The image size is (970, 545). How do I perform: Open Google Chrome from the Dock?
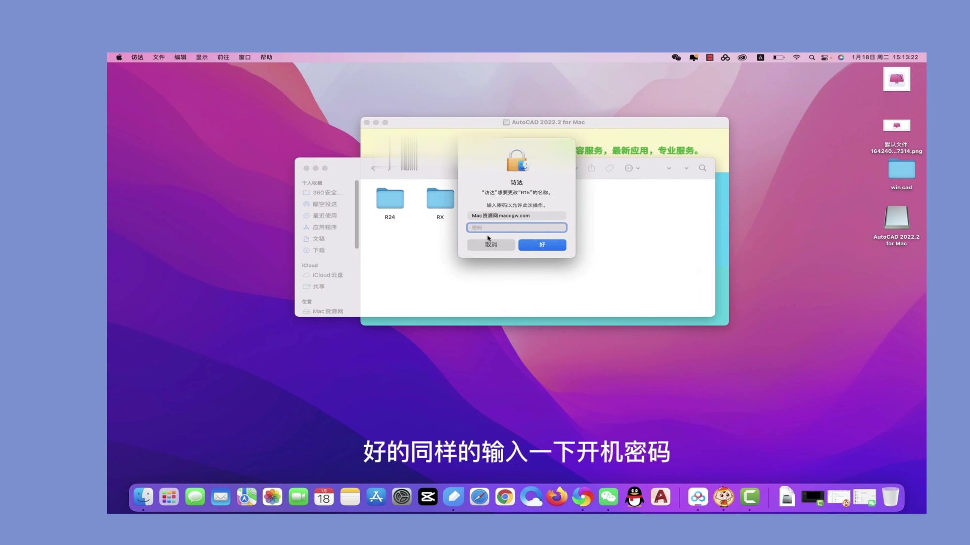[x=505, y=497]
